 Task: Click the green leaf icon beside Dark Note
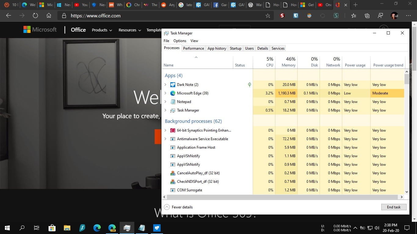[249, 84]
